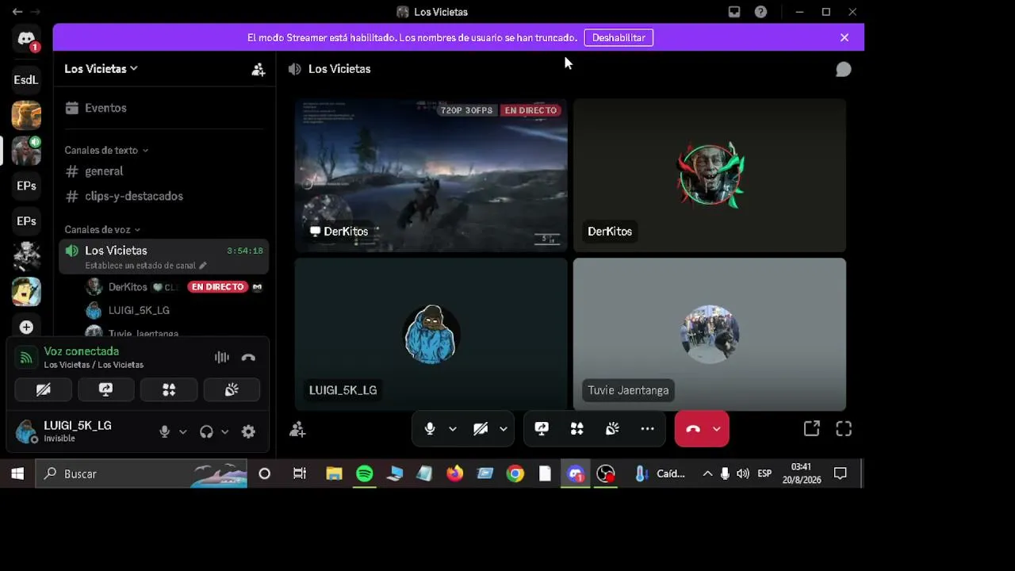Image resolution: width=1015 pixels, height=571 pixels.
Task: Open camera options arrow in call bar
Action: [504, 429]
